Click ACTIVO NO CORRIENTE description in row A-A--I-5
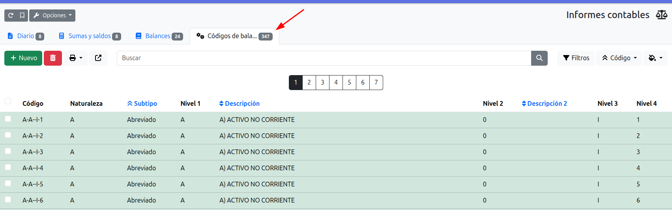The width and height of the screenshot is (672, 210). (257, 184)
